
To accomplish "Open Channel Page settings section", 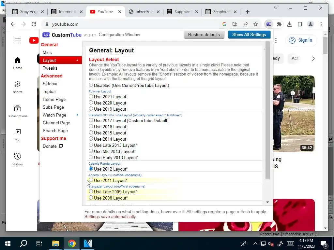I will 56,123.
